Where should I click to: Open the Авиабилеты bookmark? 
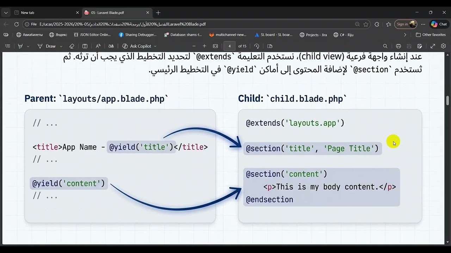click(30, 35)
